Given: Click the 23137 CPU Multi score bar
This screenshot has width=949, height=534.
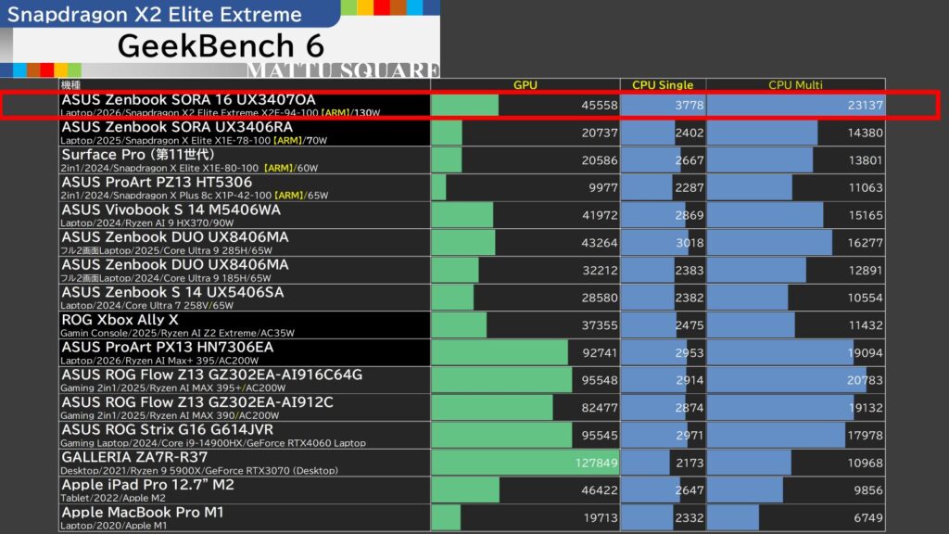Looking at the screenshot, I should 795,106.
